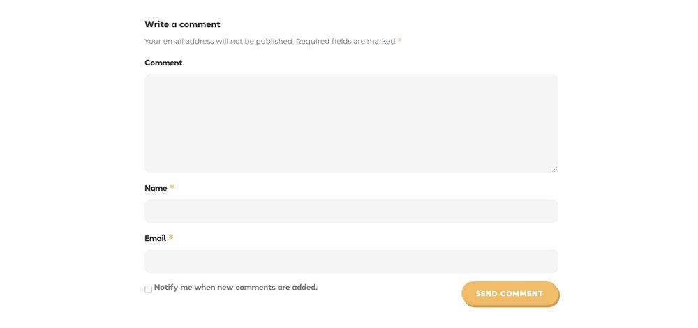Click 'Notify me when new comments are added' label
Image resolution: width=698 pixels, height=328 pixels.
point(235,287)
